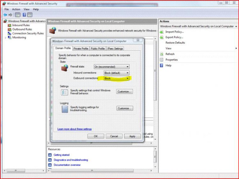Viewport: 239px width, 179px height.
Task: Click the Properties icon in Actions pane
Action: pyautogui.click(x=162, y=60)
